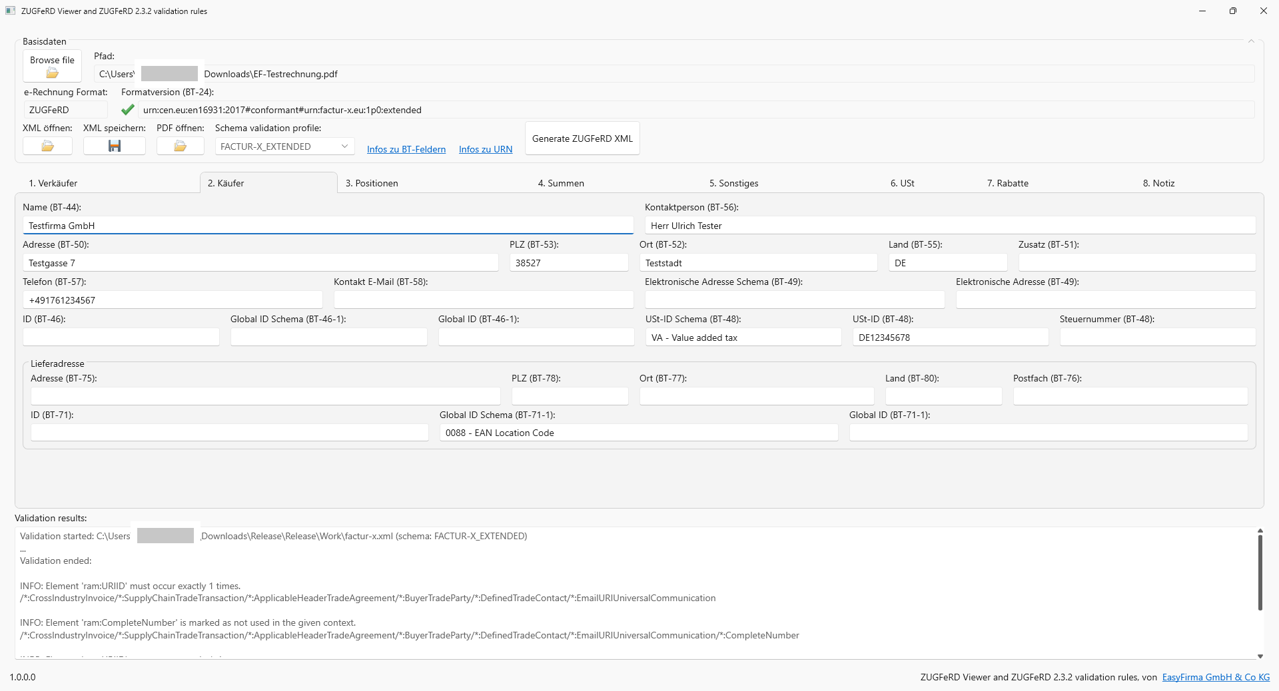This screenshot has height=691, width=1279.
Task: Click the ID (BT-46) input field
Action: 121,338
